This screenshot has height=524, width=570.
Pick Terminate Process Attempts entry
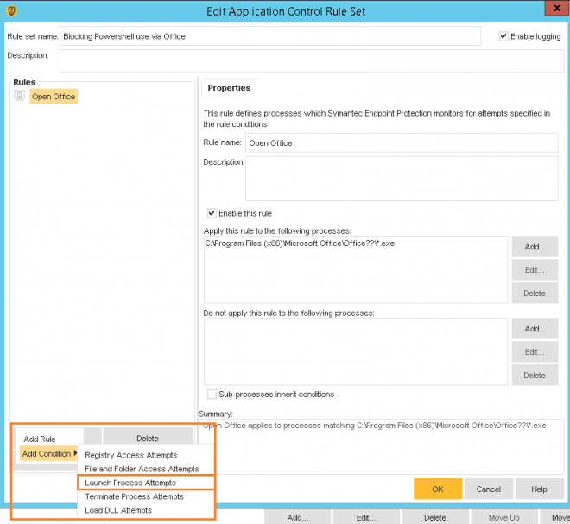(134, 496)
